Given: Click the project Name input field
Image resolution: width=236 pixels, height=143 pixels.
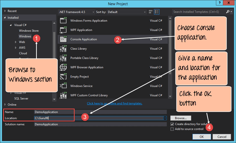Looking at the screenshot, I should (x=100, y=112).
